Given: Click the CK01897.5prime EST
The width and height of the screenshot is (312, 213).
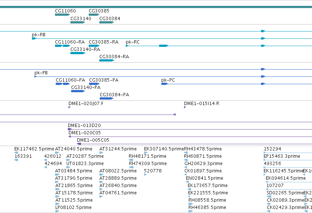Looking at the screenshot, I should click(186, 175).
